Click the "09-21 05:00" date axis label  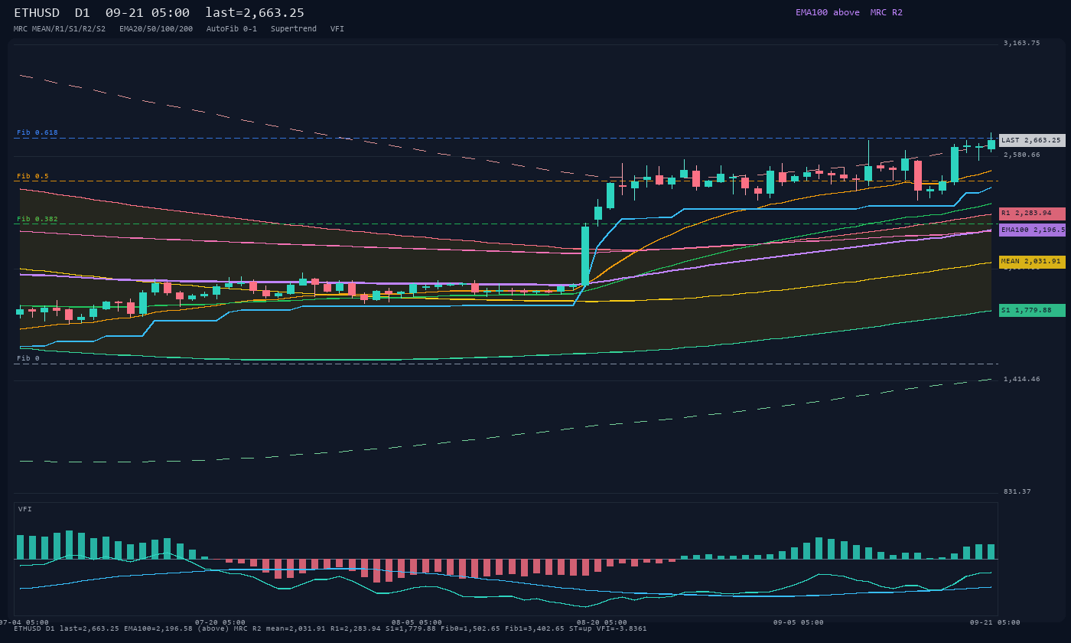point(995,622)
